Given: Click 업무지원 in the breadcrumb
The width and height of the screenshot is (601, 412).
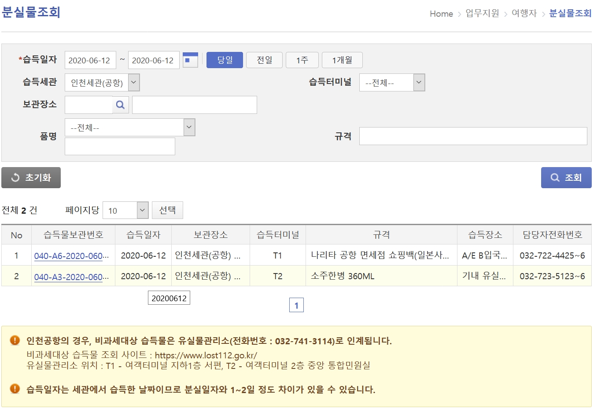Looking at the screenshot, I should 482,14.
